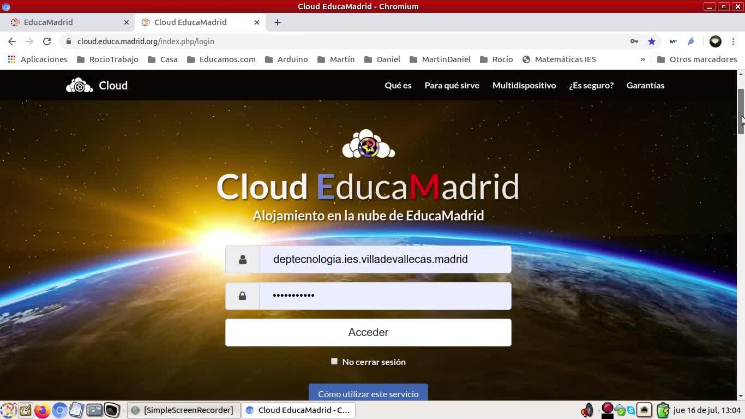This screenshot has height=419, width=745.
Task: Go to the Multidispositivo section
Action: (x=524, y=86)
